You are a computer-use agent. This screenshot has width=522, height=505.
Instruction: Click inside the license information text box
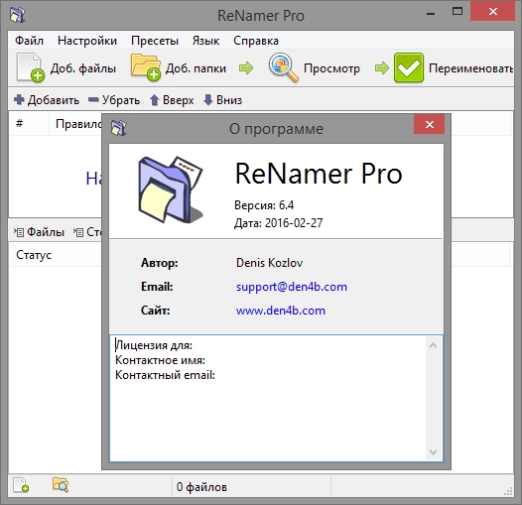click(x=268, y=399)
